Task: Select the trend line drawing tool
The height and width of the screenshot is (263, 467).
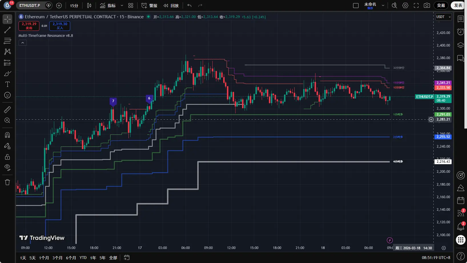Action: pyautogui.click(x=7, y=30)
